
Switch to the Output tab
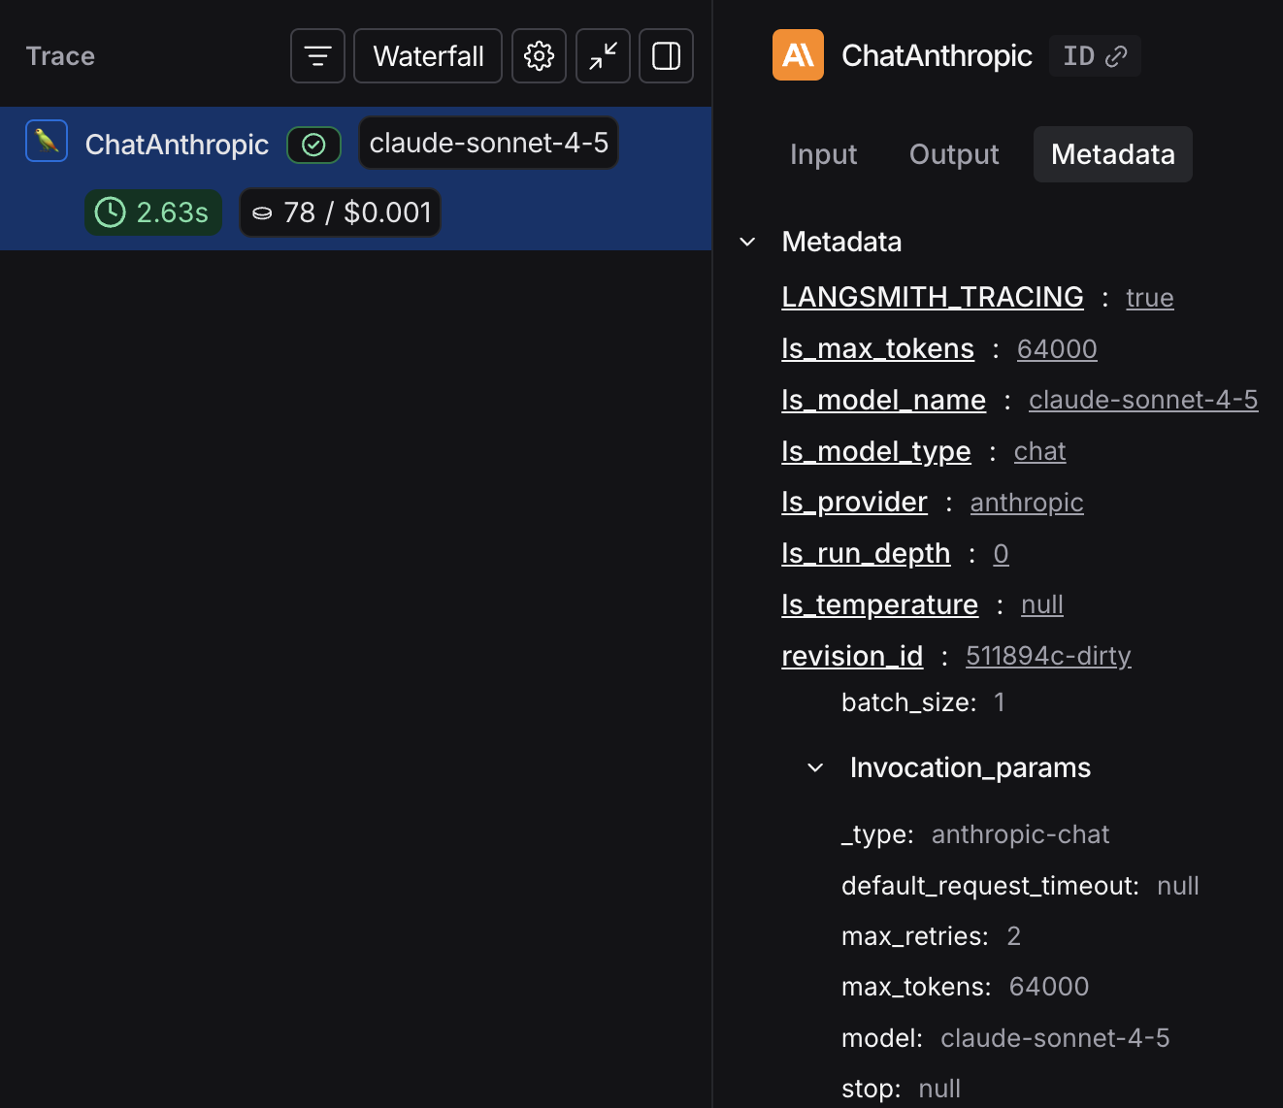pos(953,154)
